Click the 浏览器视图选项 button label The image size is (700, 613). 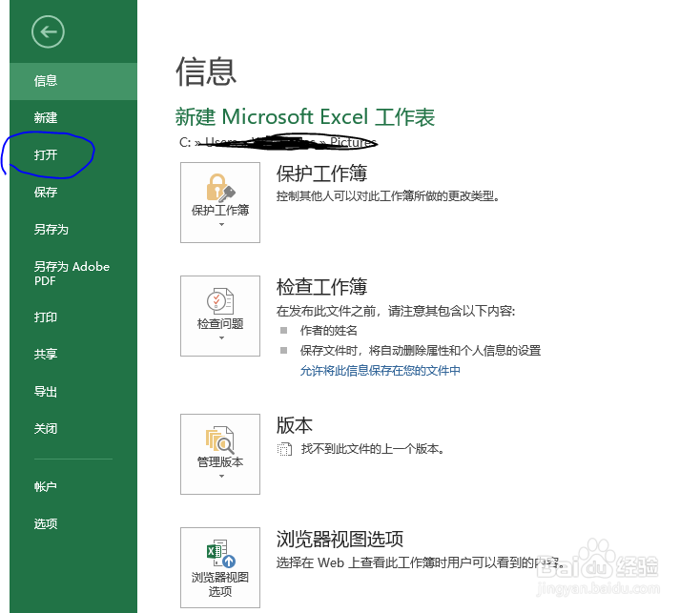tap(220, 584)
